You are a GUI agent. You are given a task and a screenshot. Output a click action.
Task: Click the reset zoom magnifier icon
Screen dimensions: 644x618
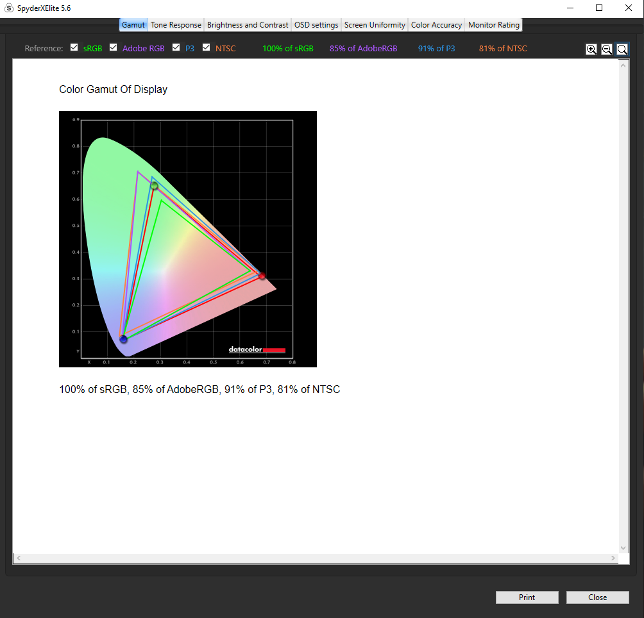pyautogui.click(x=622, y=49)
